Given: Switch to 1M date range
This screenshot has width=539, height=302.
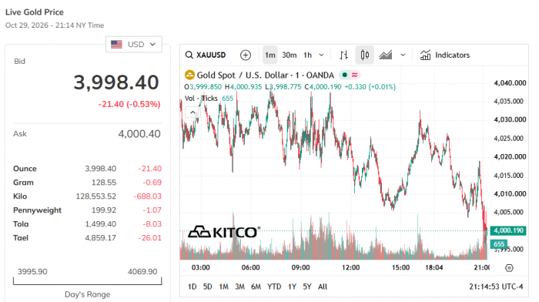Looking at the screenshot, I should [x=224, y=287].
